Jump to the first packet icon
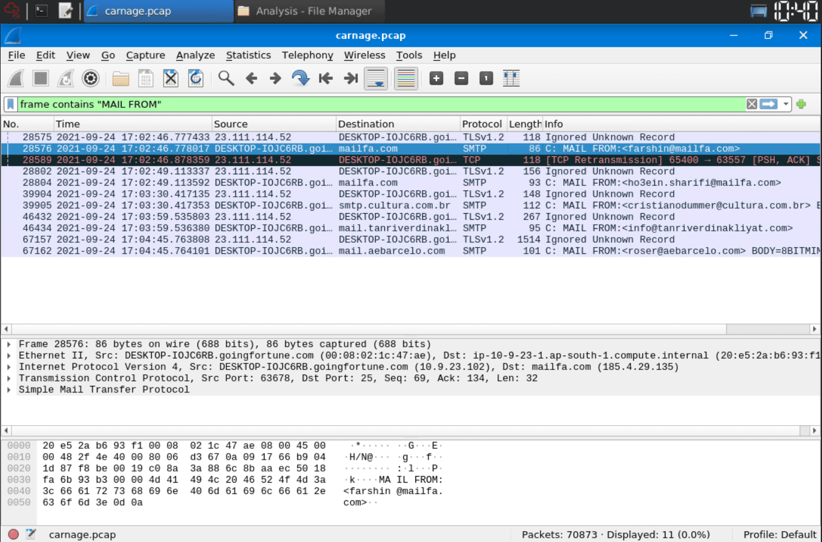This screenshot has height=542, width=822. coord(326,78)
